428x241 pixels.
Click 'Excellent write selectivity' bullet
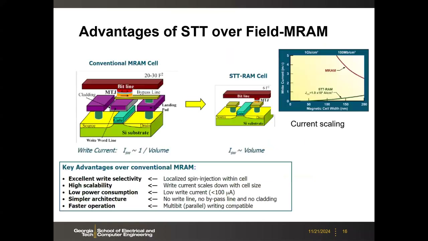coord(105,179)
